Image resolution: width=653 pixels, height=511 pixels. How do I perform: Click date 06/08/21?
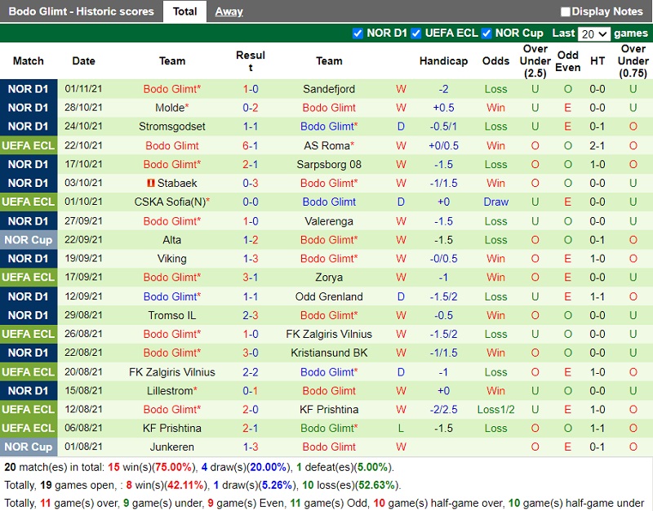tap(83, 428)
